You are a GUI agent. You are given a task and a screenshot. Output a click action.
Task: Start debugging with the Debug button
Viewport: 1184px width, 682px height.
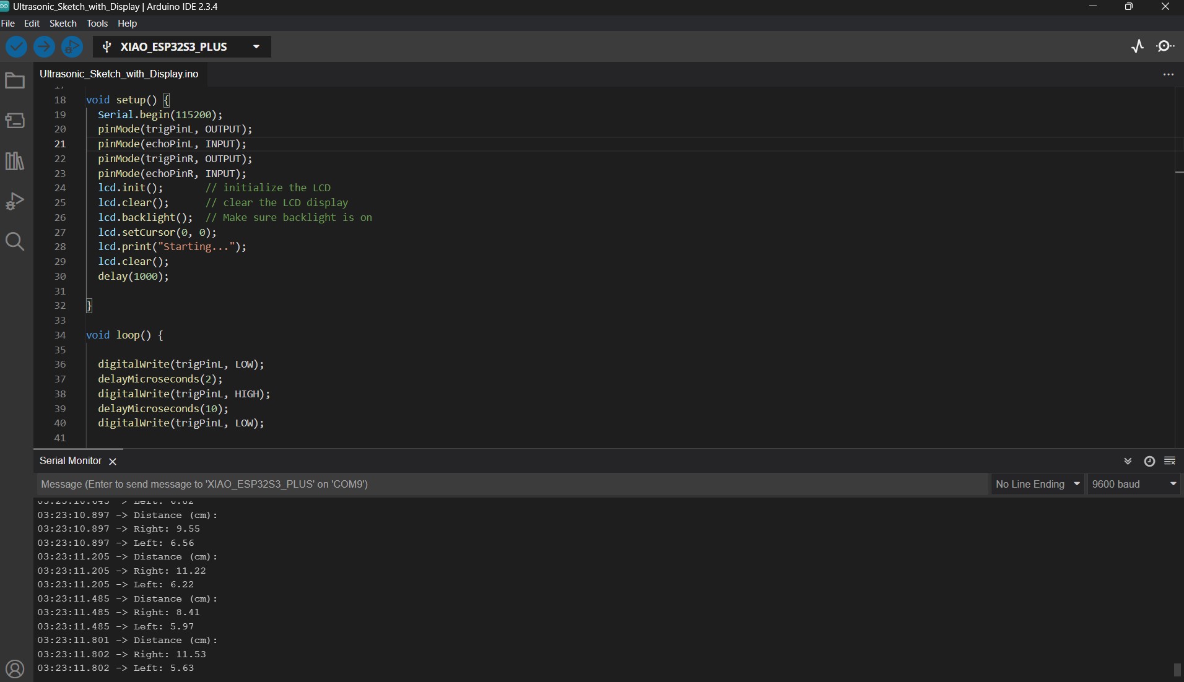click(72, 47)
